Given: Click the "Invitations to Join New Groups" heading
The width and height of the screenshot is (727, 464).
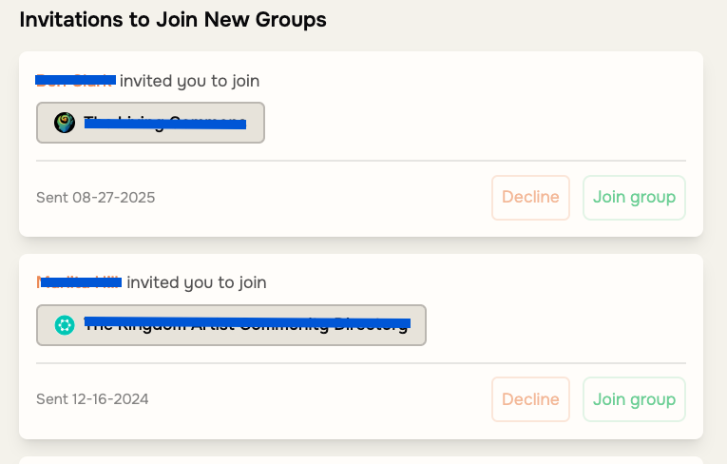Looking at the screenshot, I should tap(173, 19).
